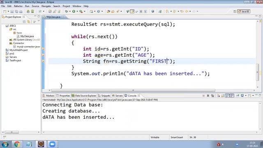Select JRE System Library in tree

(25, 39)
